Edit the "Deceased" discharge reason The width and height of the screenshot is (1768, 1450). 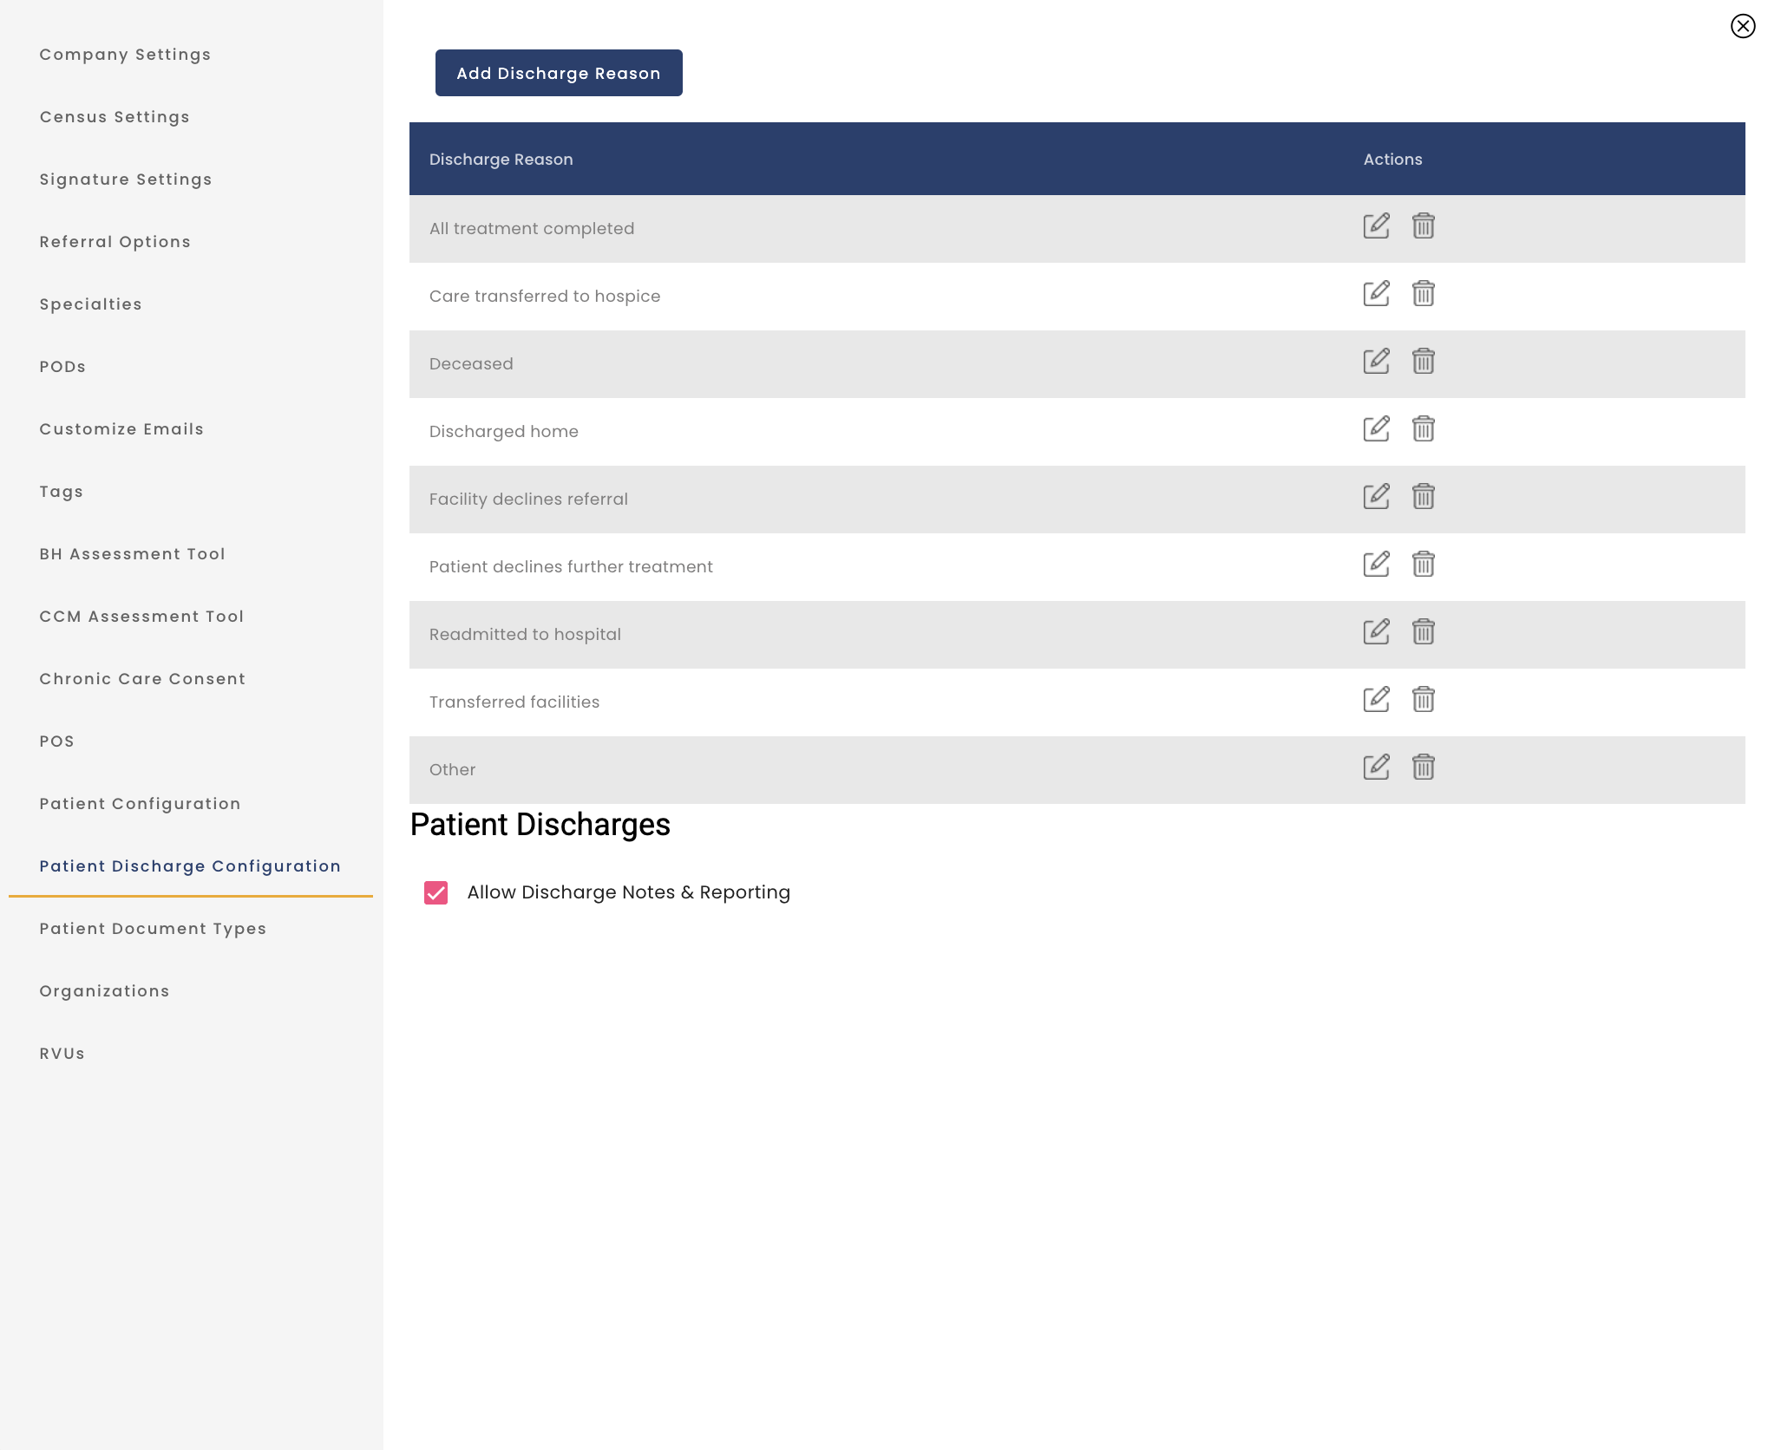(x=1376, y=361)
